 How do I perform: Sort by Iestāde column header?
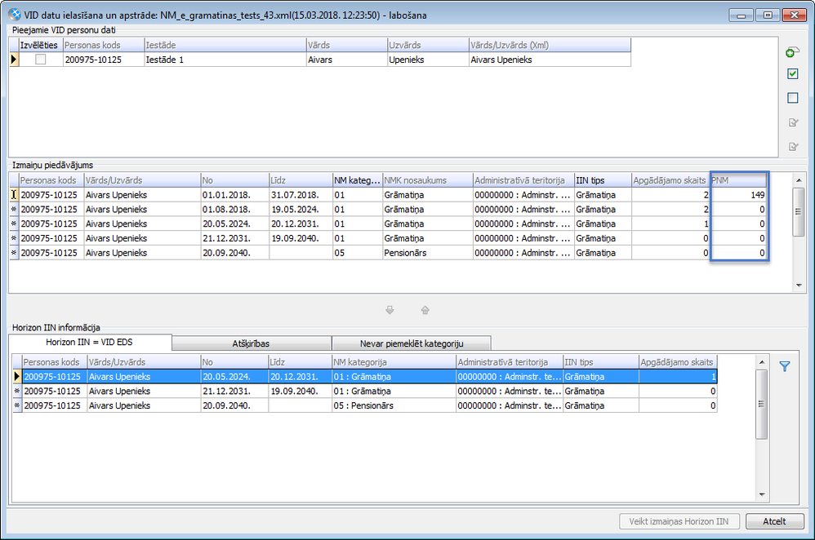point(225,45)
